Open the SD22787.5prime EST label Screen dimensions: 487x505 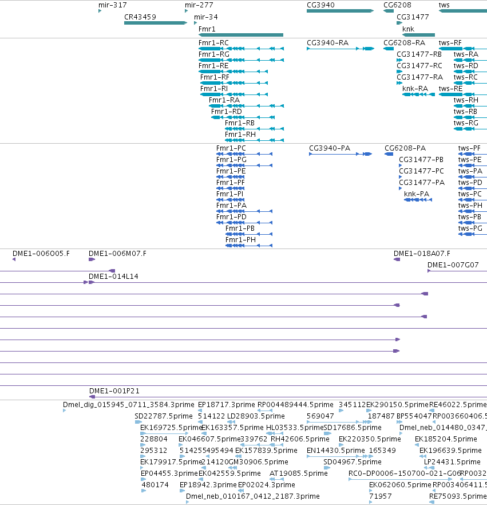coord(164,416)
